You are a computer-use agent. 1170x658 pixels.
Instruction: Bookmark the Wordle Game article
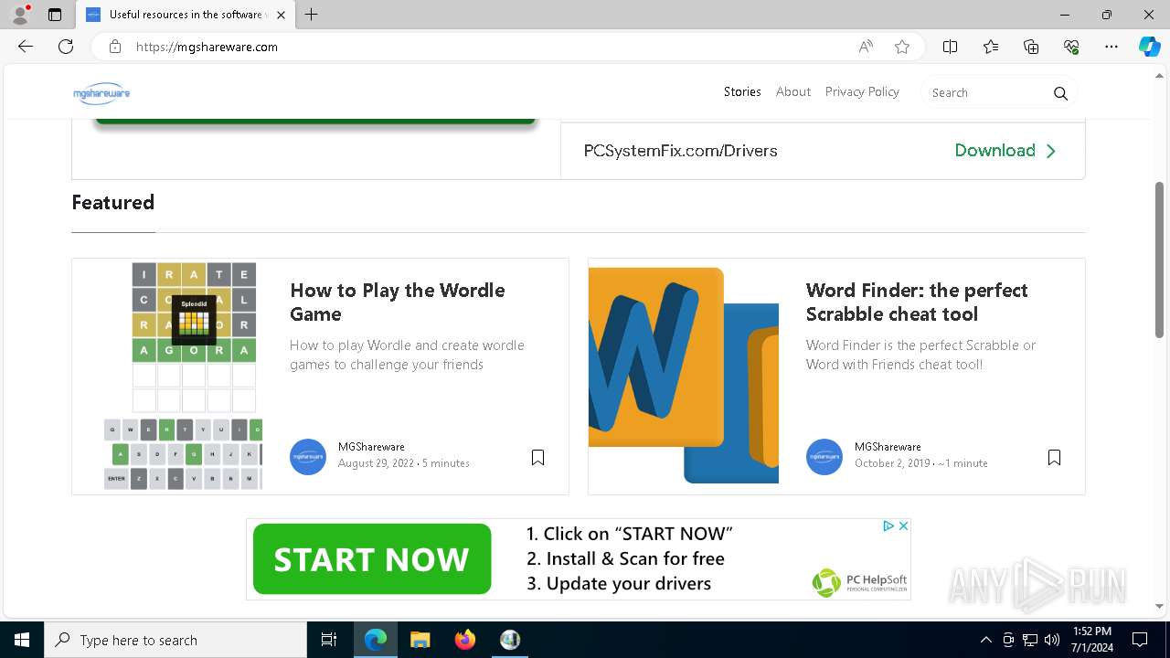537,458
